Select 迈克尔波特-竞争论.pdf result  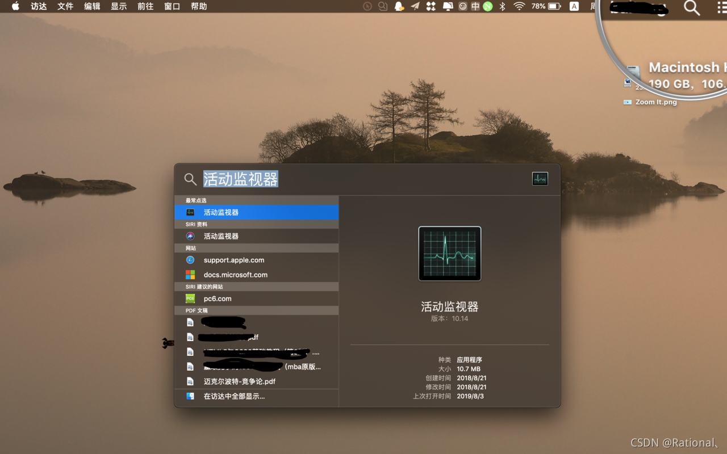pos(256,381)
